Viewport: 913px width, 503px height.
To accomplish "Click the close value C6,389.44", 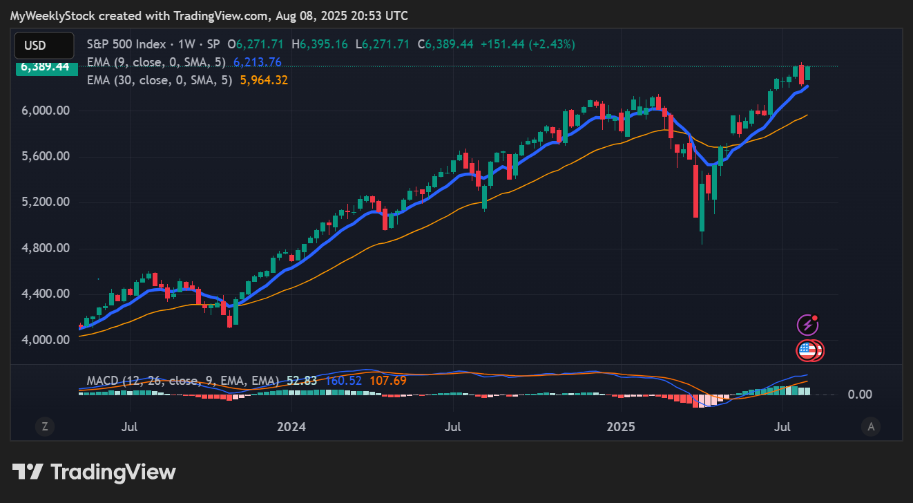I will pyautogui.click(x=445, y=44).
